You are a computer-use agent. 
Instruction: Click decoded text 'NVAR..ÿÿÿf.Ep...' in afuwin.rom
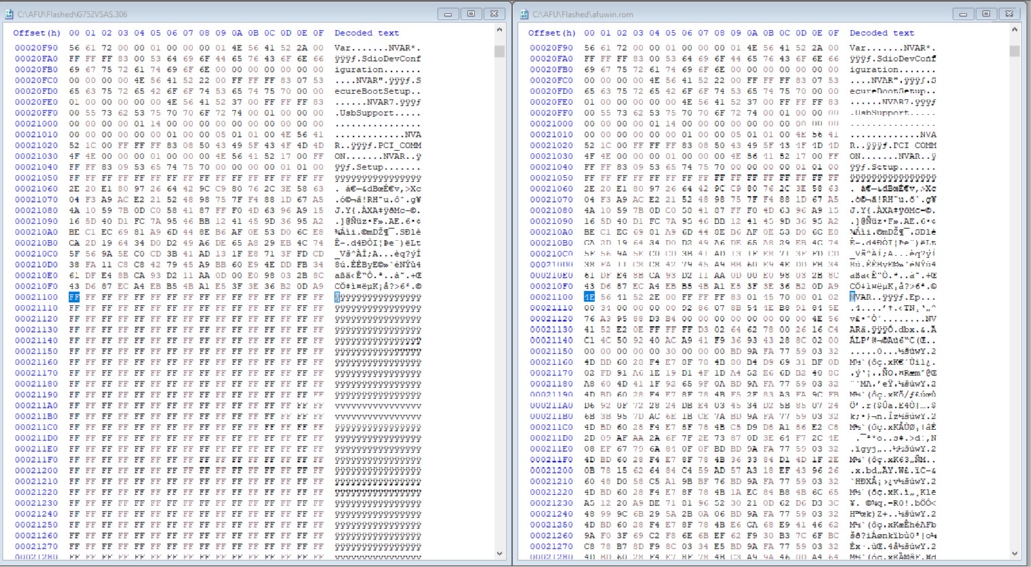point(893,297)
